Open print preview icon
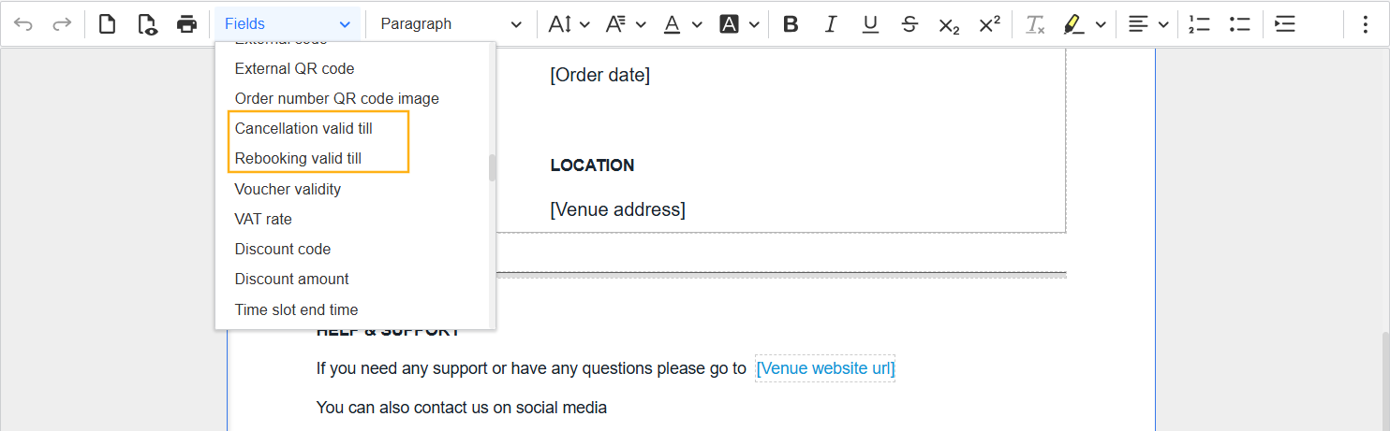The width and height of the screenshot is (1390, 431). click(147, 24)
